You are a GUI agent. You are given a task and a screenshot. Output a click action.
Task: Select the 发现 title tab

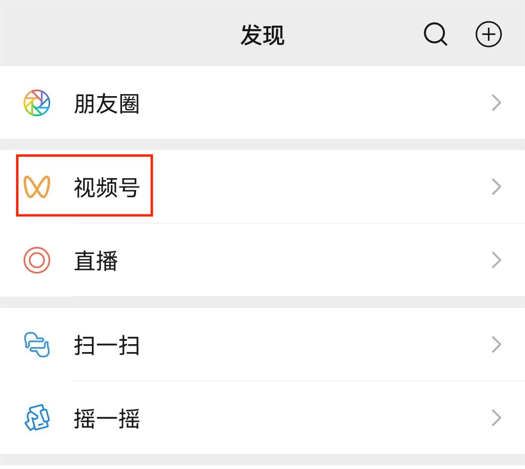click(x=262, y=35)
